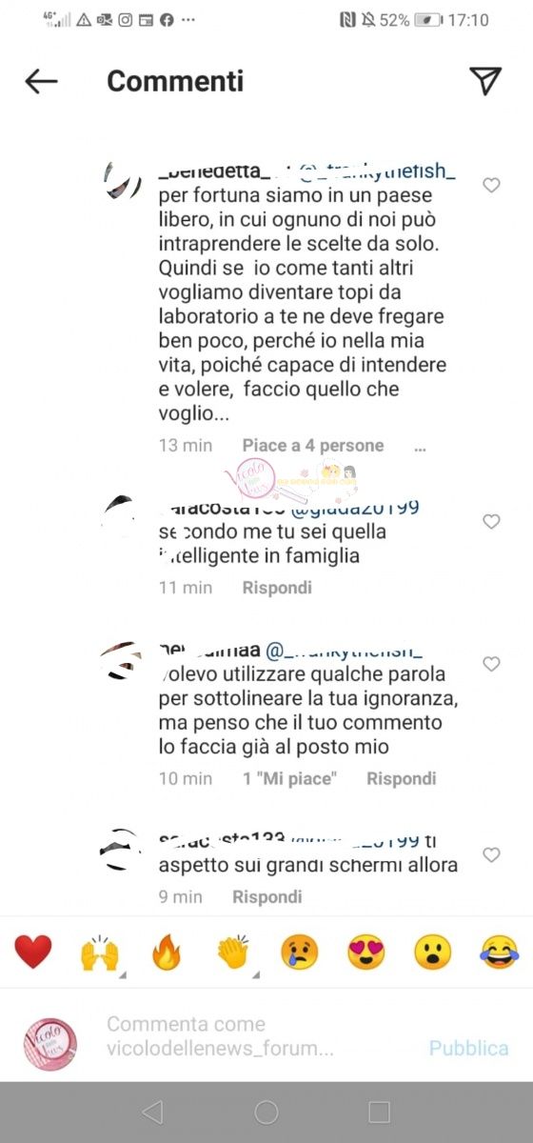View 'Piace a 4 persone' likes list

click(313, 445)
